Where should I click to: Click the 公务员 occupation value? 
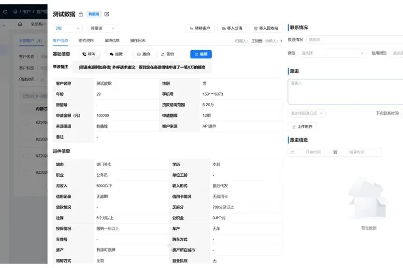point(102,175)
